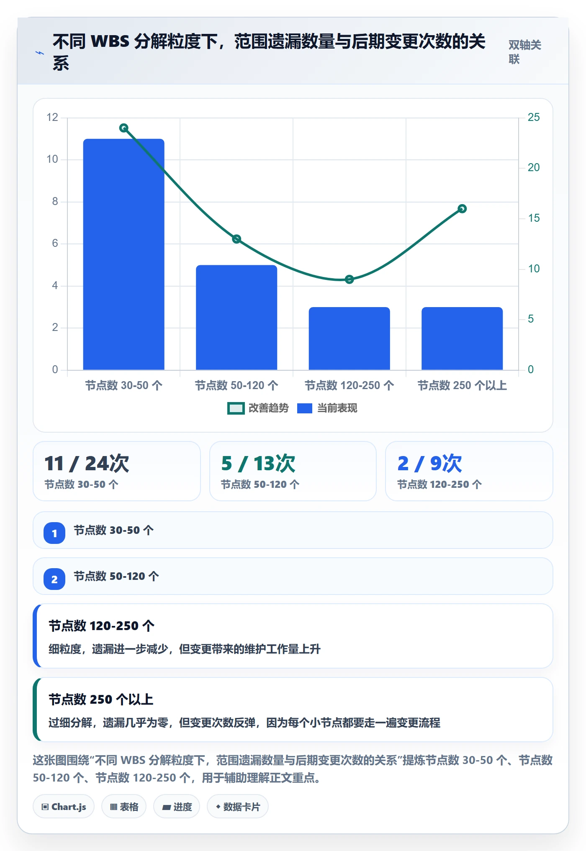Click the x-axis label "节点数 120-250 个"
Viewport: 586px width, 851px height.
[x=350, y=385]
